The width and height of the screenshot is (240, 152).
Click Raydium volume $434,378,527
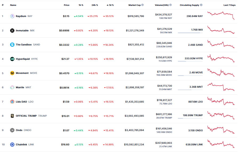pyautogui.click(x=164, y=15)
